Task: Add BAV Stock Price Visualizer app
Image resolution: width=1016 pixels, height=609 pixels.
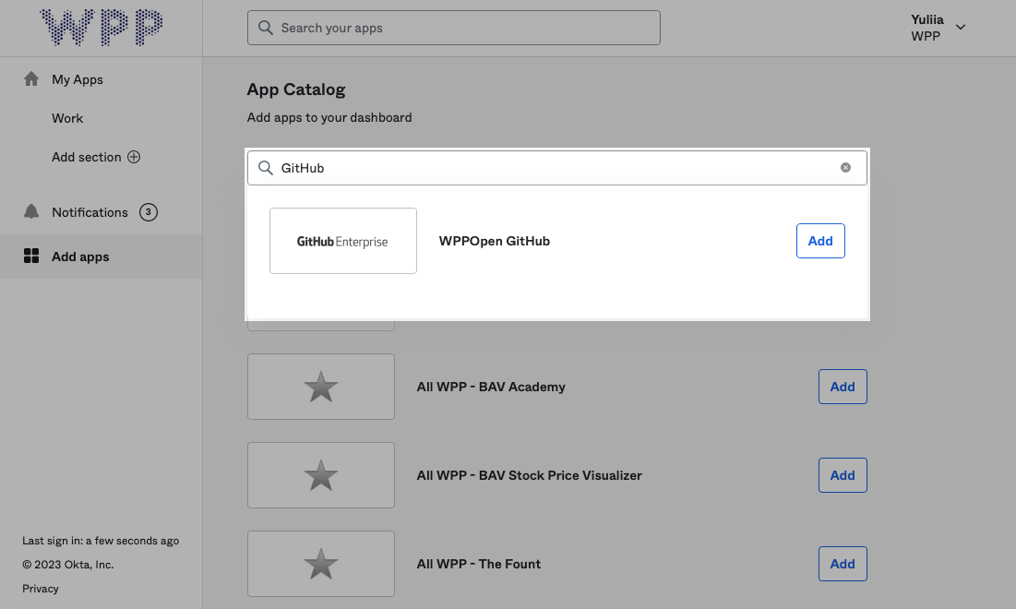Action: [x=842, y=475]
